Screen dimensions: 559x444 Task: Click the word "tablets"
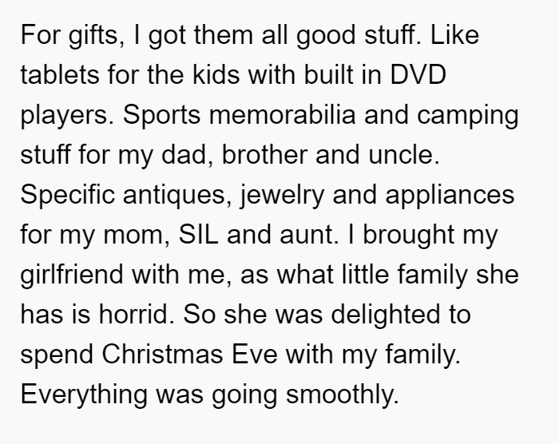coord(60,75)
